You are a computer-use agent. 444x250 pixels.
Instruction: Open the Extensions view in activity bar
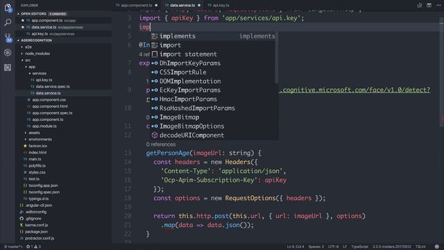coord(8,67)
